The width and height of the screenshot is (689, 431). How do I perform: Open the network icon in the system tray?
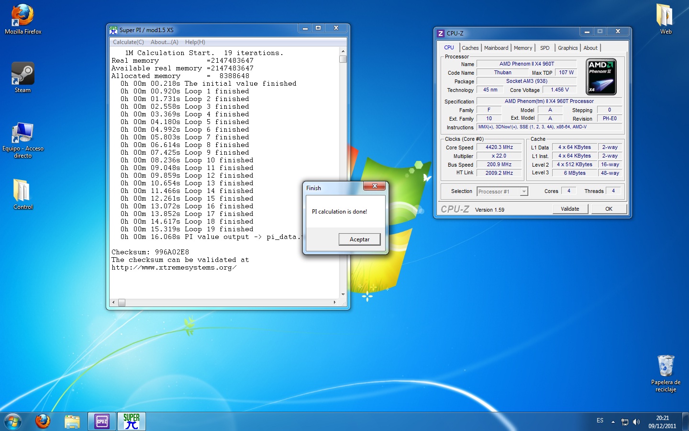click(x=625, y=422)
